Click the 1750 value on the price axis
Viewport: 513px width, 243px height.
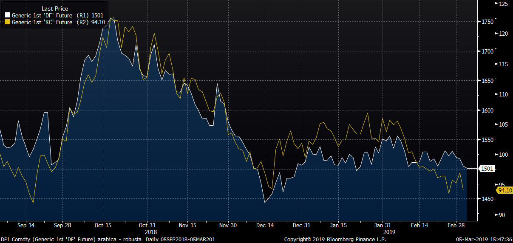487,21
